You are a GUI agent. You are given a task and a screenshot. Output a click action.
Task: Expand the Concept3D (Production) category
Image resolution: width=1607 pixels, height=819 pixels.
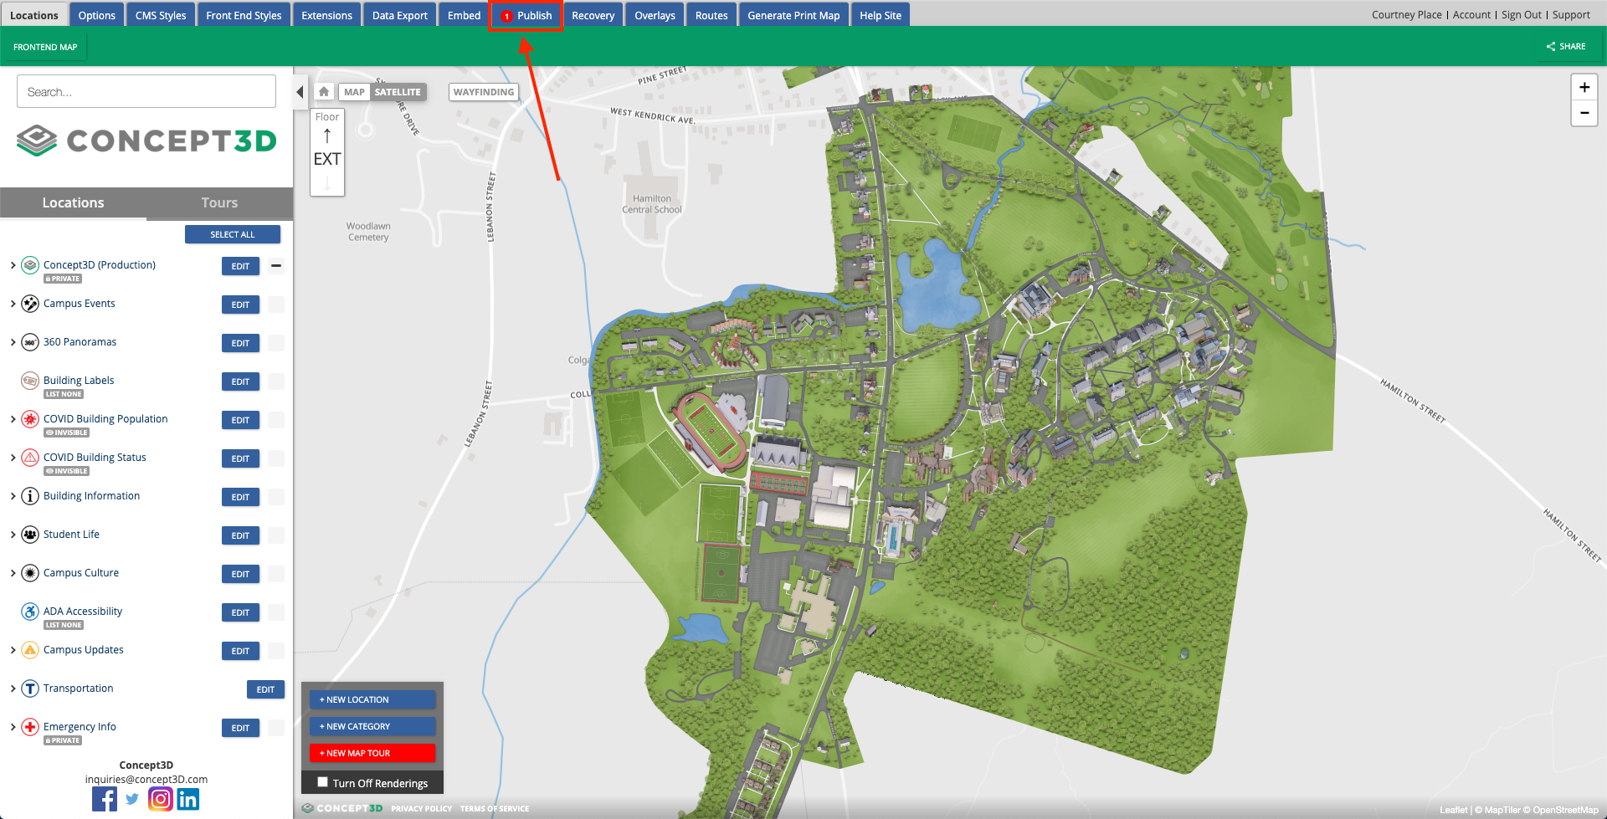(13, 265)
